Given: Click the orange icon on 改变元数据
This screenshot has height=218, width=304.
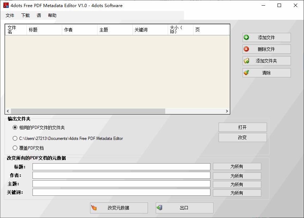Looking at the screenshot, I should pos(94,208).
